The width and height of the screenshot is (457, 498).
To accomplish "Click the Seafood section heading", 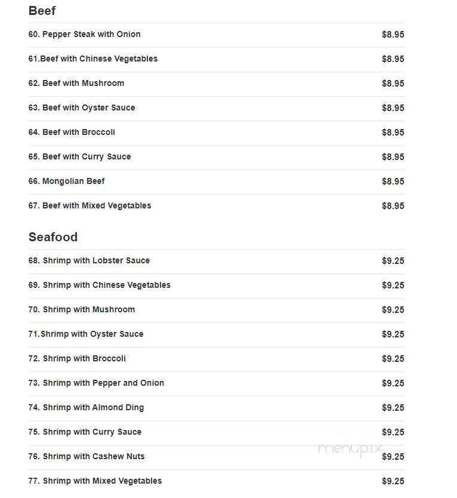I will click(x=53, y=237).
